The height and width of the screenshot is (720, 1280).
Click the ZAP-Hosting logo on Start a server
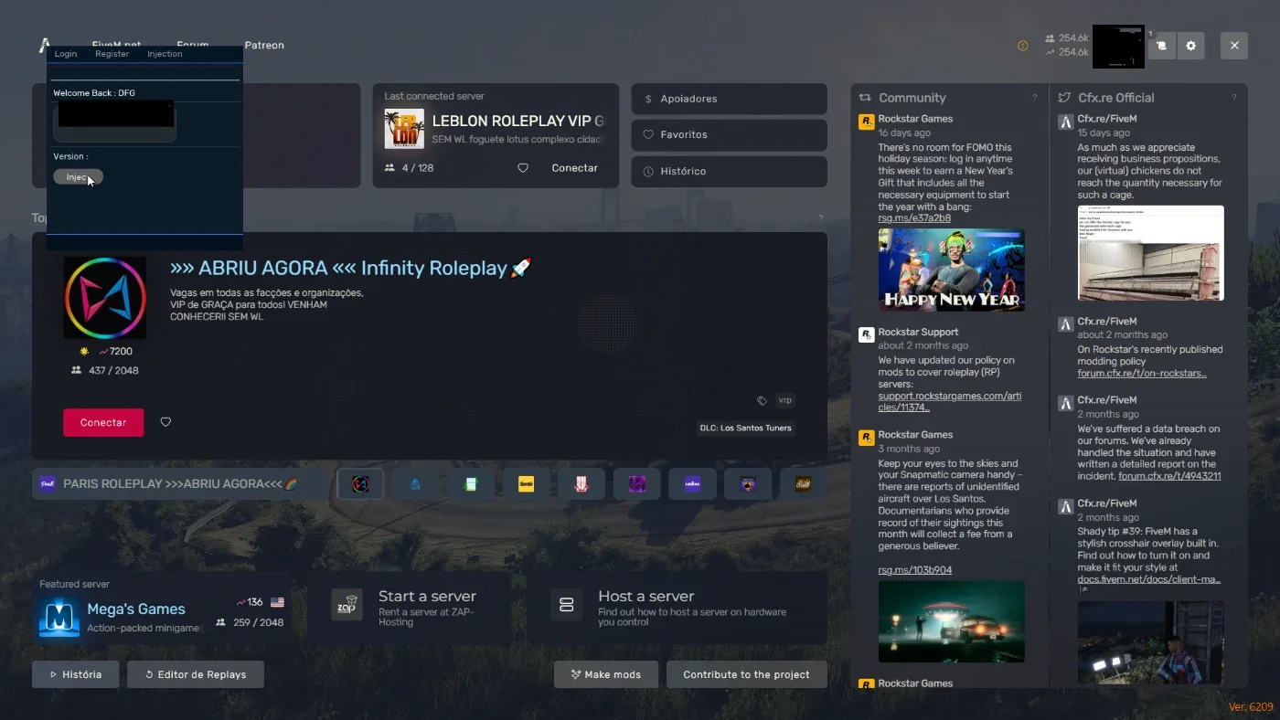tap(347, 605)
